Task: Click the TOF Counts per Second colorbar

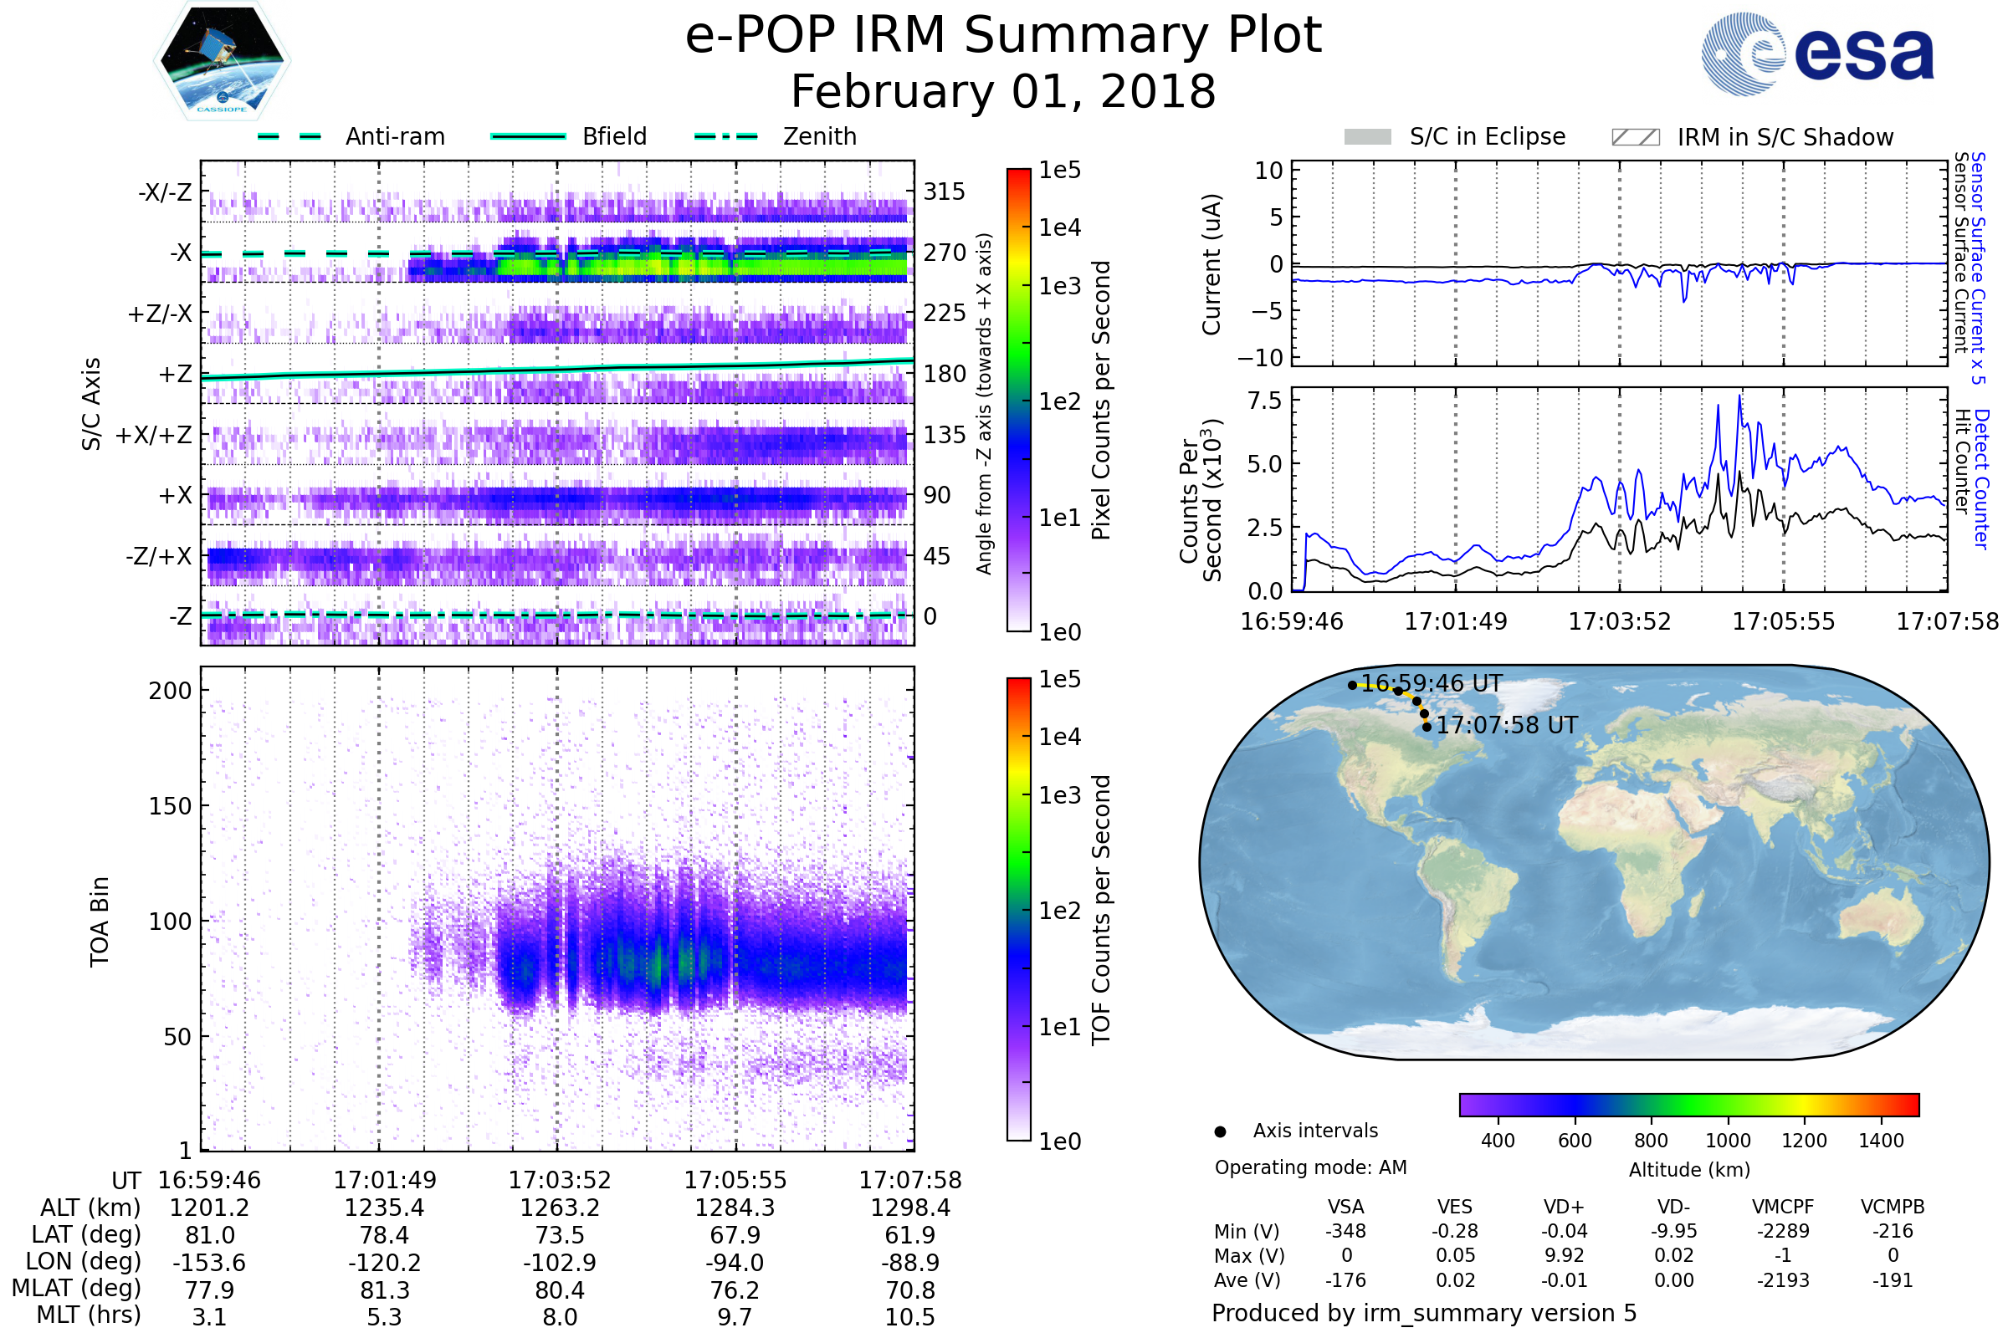Action: (1018, 909)
